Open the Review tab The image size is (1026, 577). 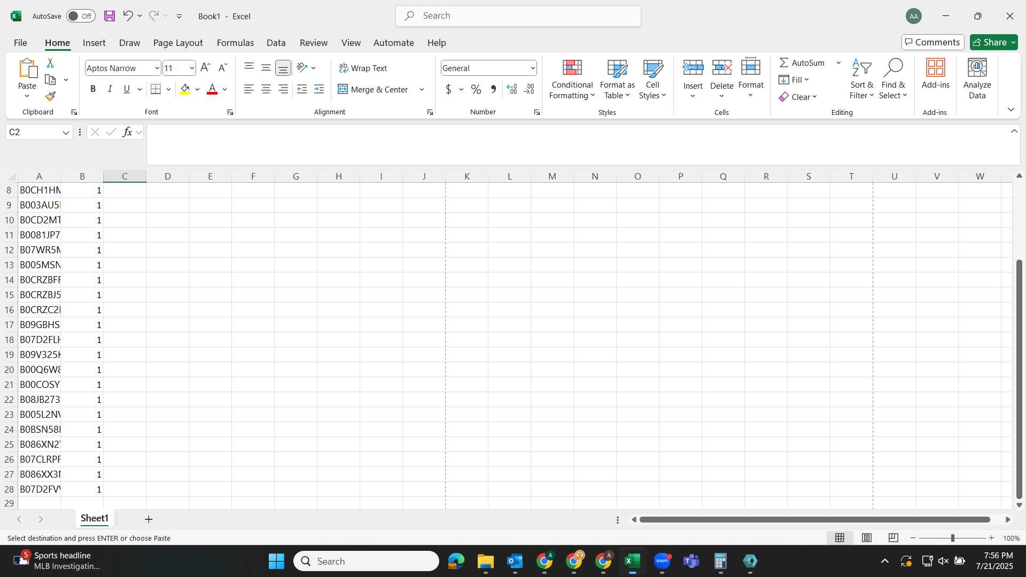click(314, 43)
